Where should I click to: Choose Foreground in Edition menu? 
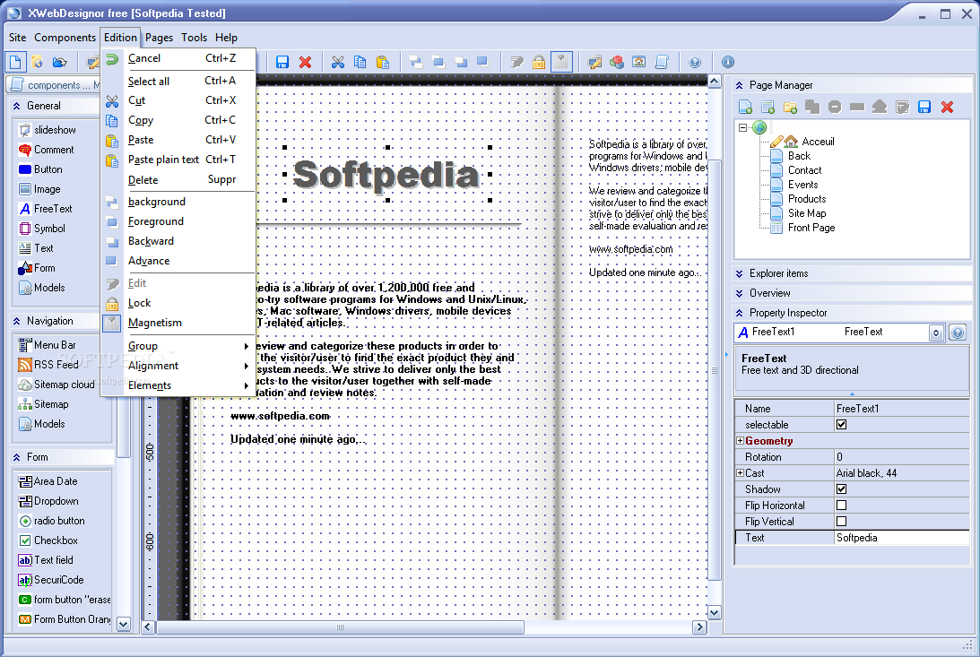click(x=178, y=221)
